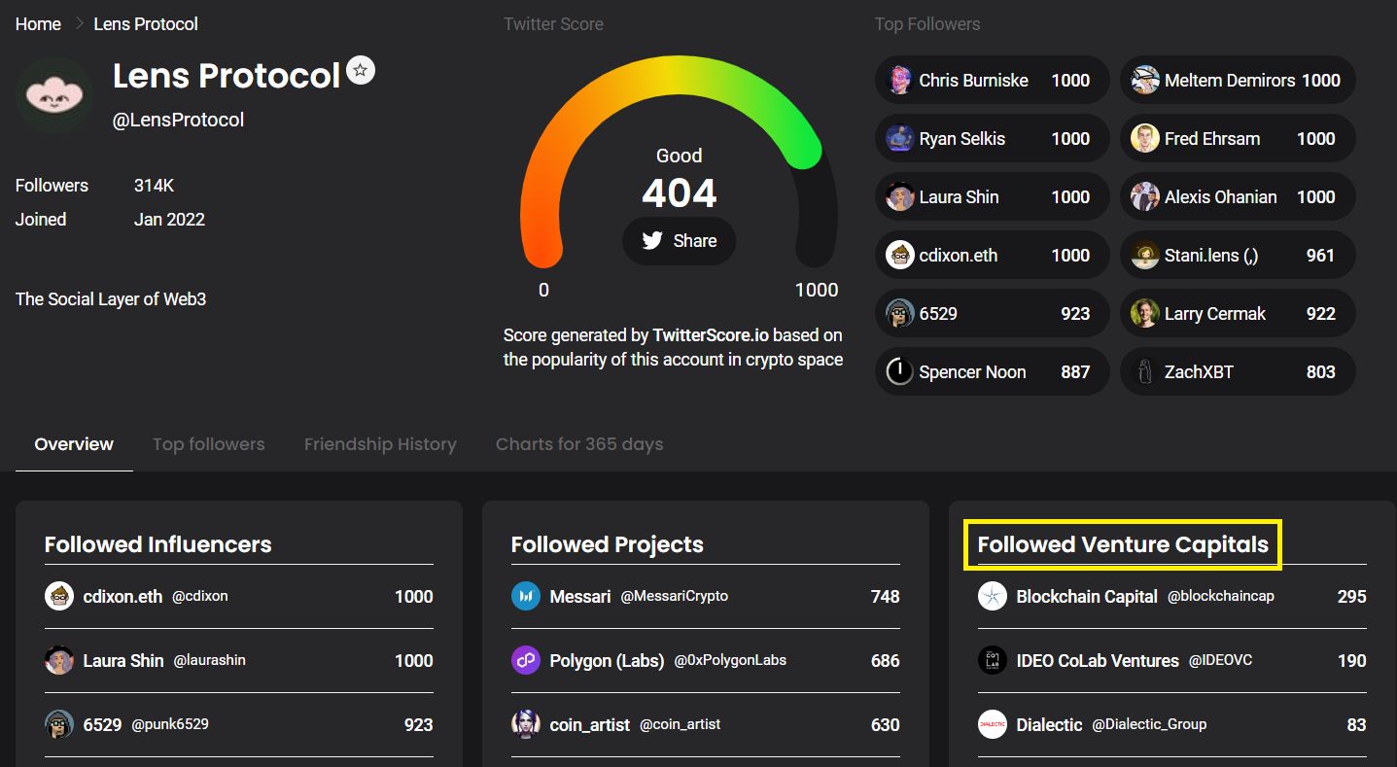This screenshot has width=1397, height=767.
Task: Click IDEO CoLab Ventures logo icon
Action: (x=993, y=661)
